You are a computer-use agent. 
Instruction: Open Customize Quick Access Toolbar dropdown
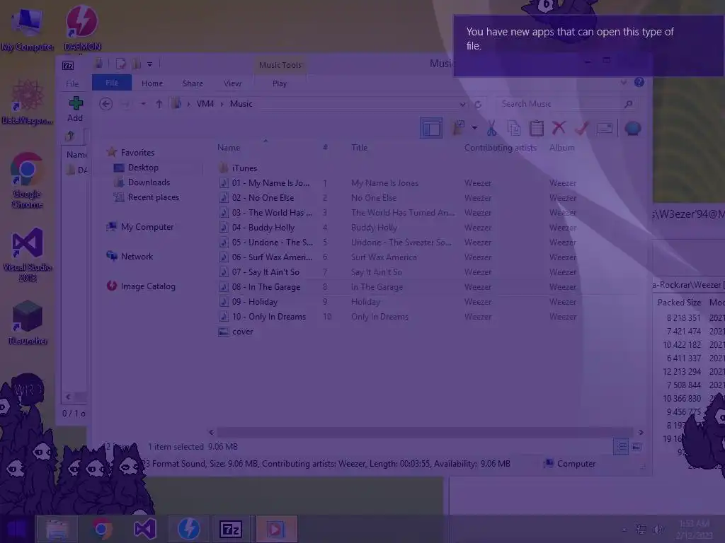click(x=150, y=64)
